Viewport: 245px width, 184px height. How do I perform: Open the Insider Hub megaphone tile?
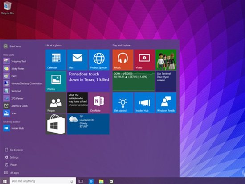pos(144,103)
